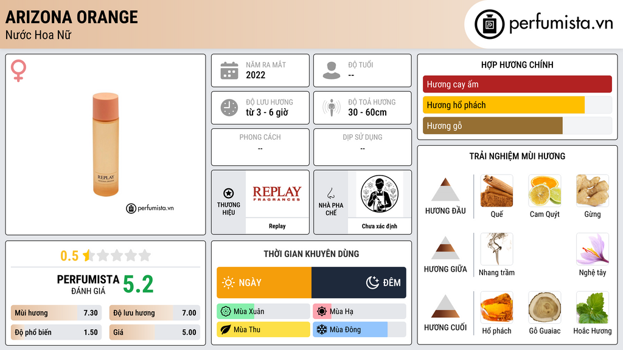
Task: Click the Dịp sử dụng occasion card
Action: (363, 147)
